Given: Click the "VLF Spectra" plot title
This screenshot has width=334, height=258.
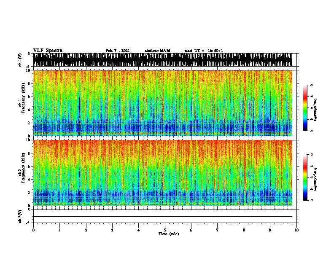Looking at the screenshot, I should click(x=48, y=51).
